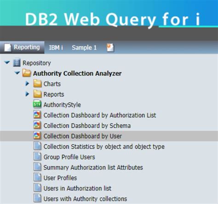The image size is (218, 204).
Task: Click the Collection Dashboard by Schema icon
Action: tap(37, 125)
